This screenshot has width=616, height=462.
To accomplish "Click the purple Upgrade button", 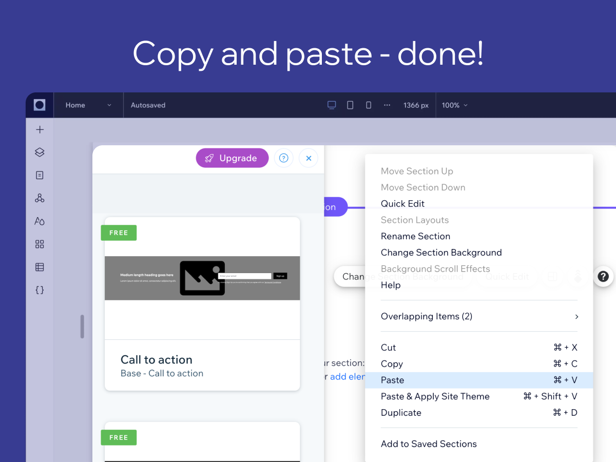I will point(232,158).
